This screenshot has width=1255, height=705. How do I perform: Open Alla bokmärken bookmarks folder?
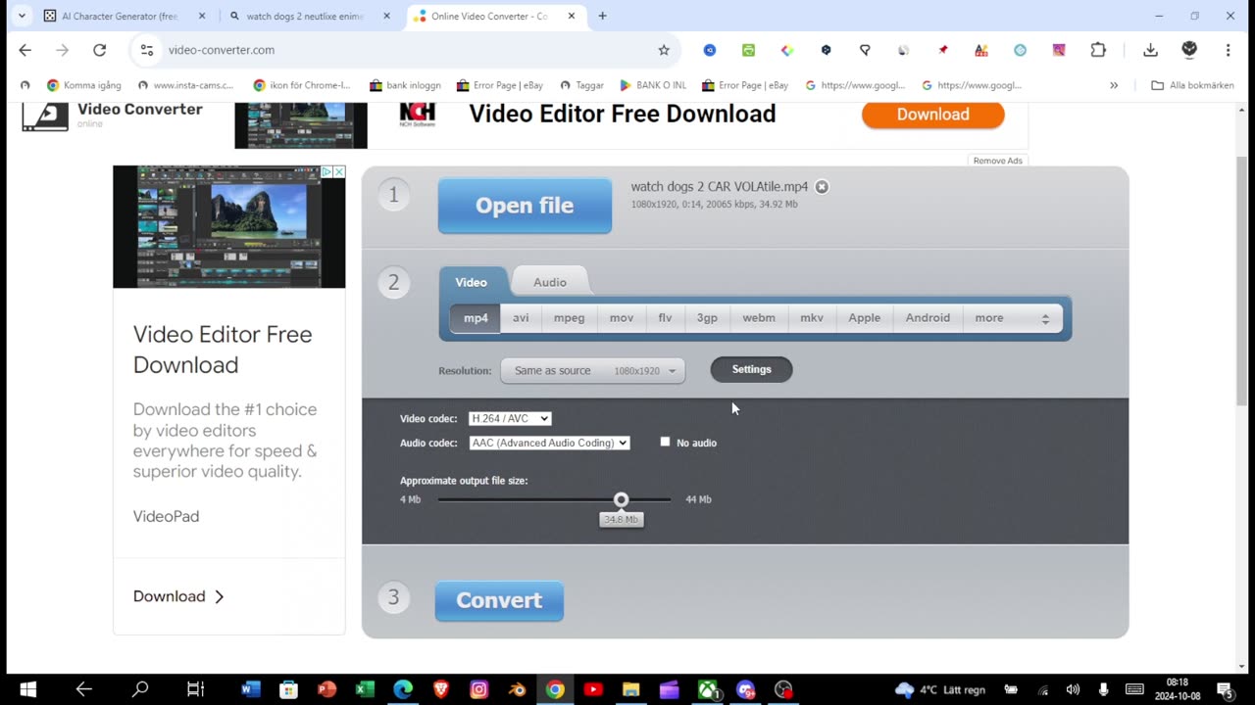(1192, 85)
